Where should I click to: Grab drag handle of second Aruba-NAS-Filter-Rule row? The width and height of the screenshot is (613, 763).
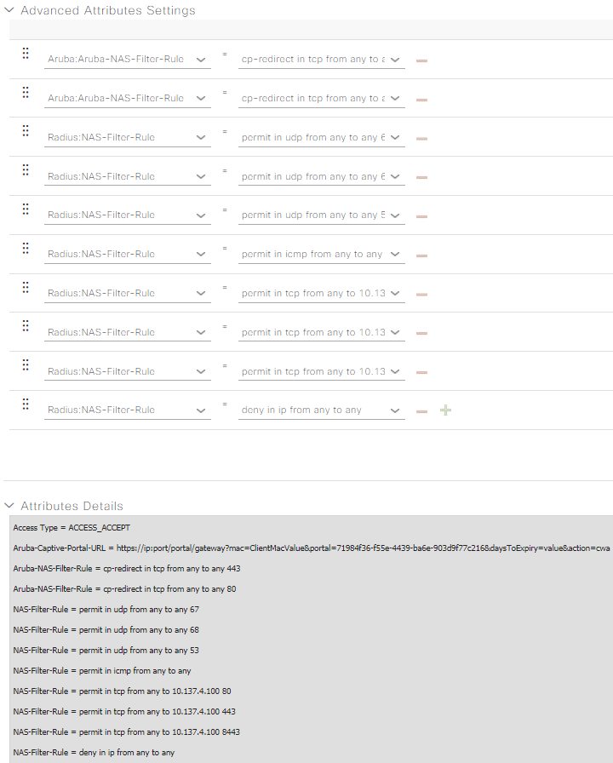[26, 92]
